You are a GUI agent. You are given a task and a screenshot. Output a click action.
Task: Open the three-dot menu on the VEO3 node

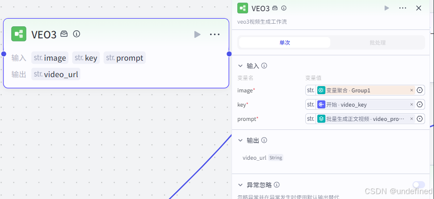pos(215,34)
